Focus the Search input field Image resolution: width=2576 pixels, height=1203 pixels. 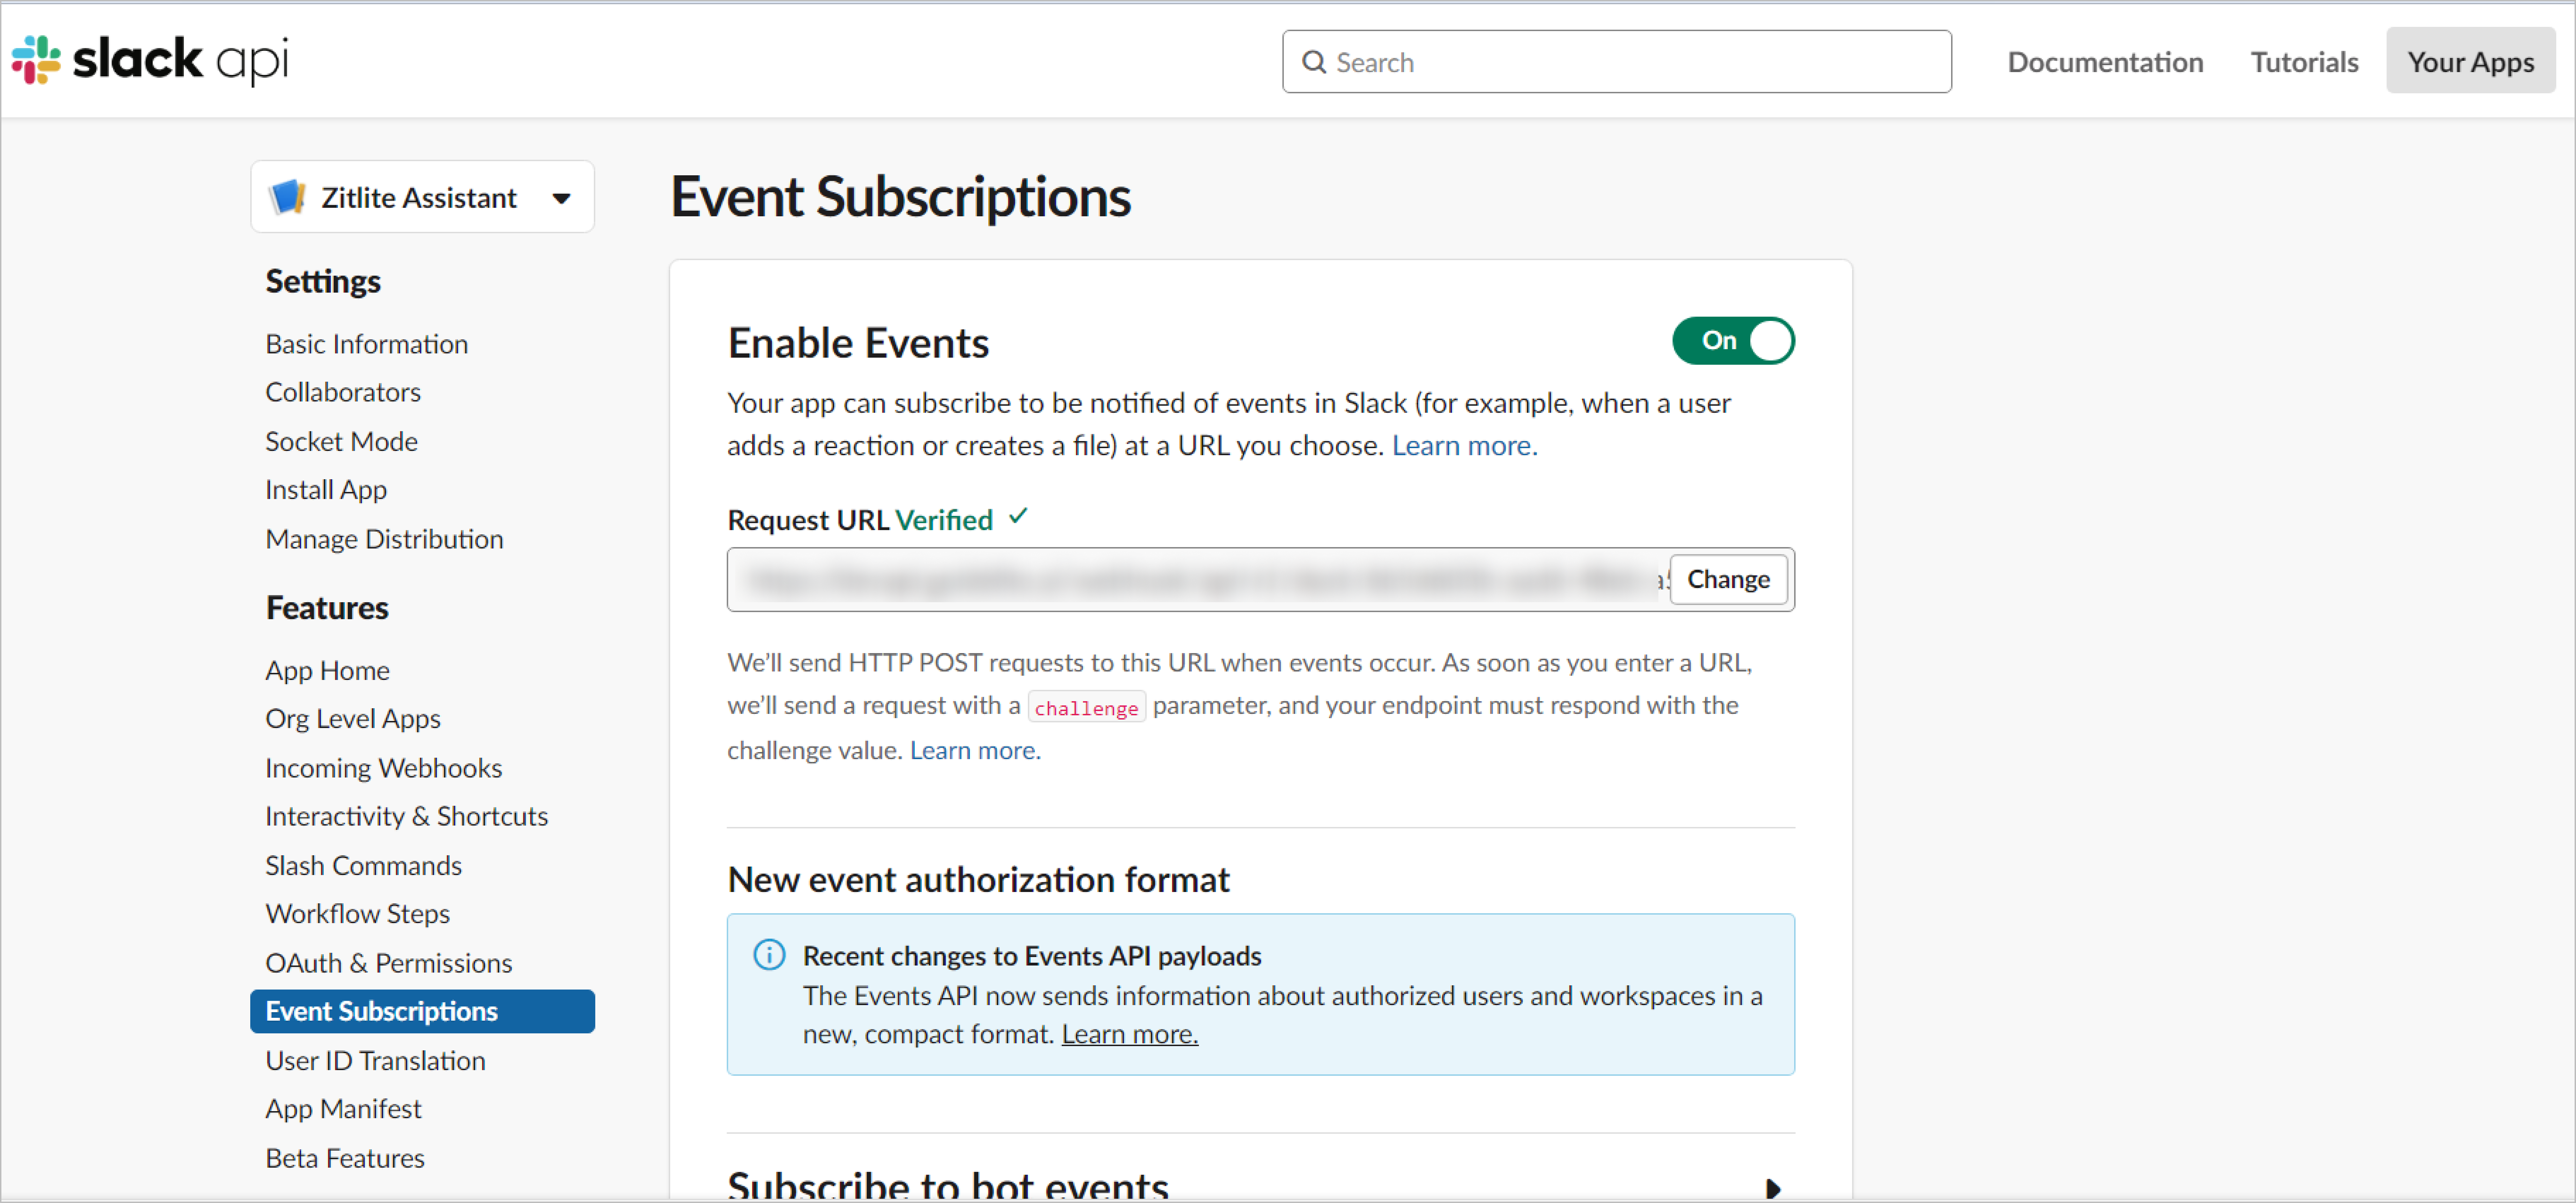point(1630,62)
